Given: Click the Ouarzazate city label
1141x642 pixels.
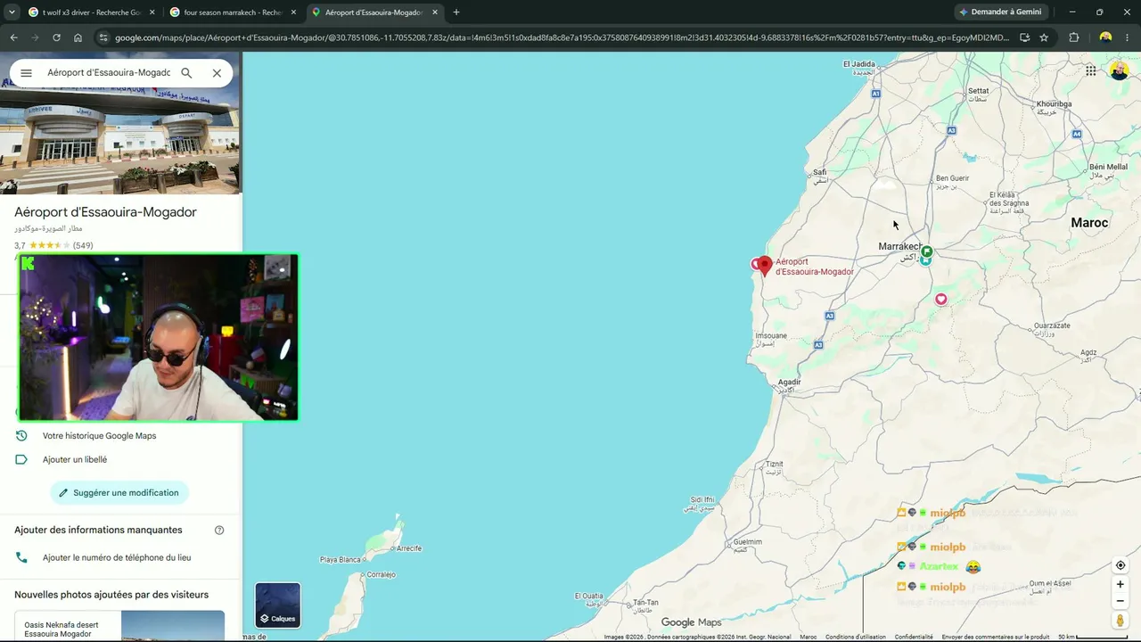Looking at the screenshot, I should click(1052, 326).
